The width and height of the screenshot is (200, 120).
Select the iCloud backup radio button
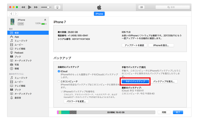(59, 71)
